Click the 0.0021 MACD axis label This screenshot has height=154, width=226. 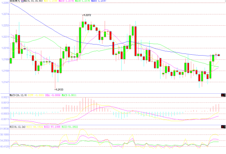(5, 98)
